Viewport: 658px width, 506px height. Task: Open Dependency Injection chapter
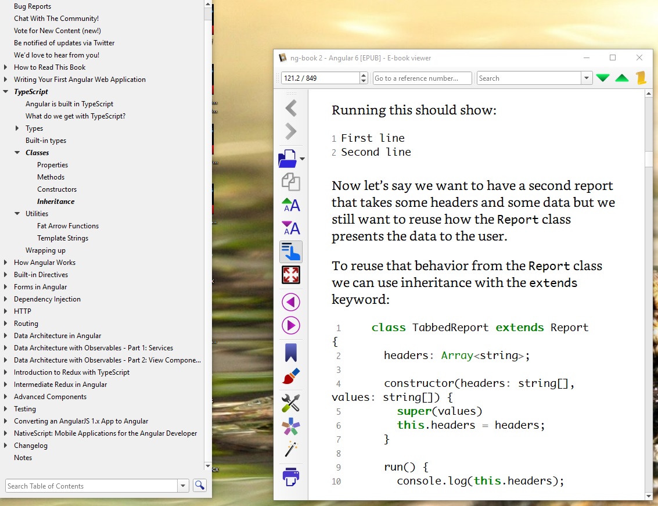47,299
